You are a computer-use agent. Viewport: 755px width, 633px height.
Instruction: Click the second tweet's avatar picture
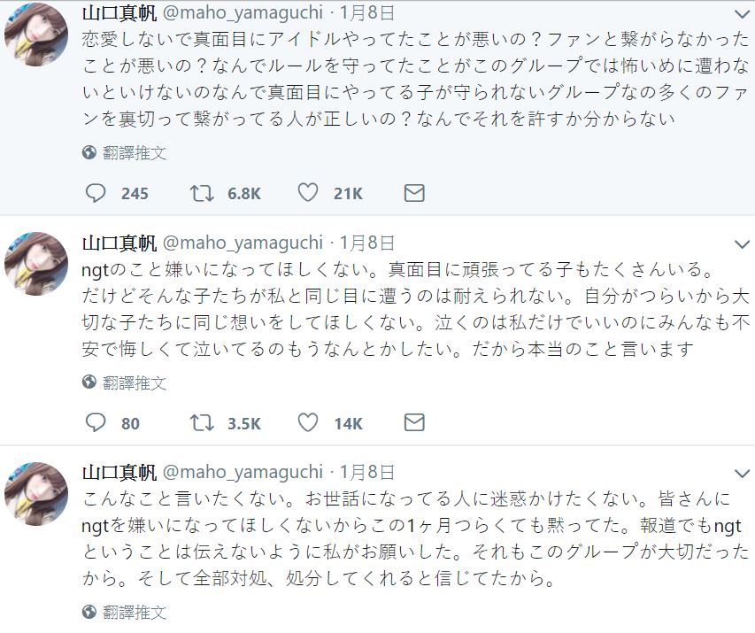coord(37,266)
